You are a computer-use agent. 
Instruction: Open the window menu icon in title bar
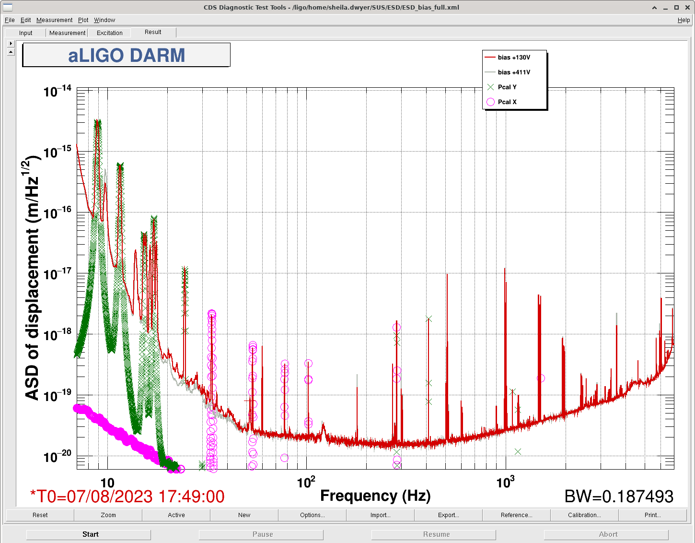pos(7,7)
